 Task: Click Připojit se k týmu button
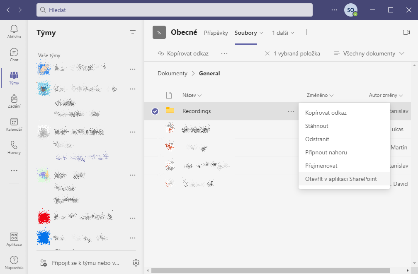point(80,263)
